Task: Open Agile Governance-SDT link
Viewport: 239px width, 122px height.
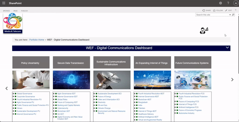Action: click(66, 94)
